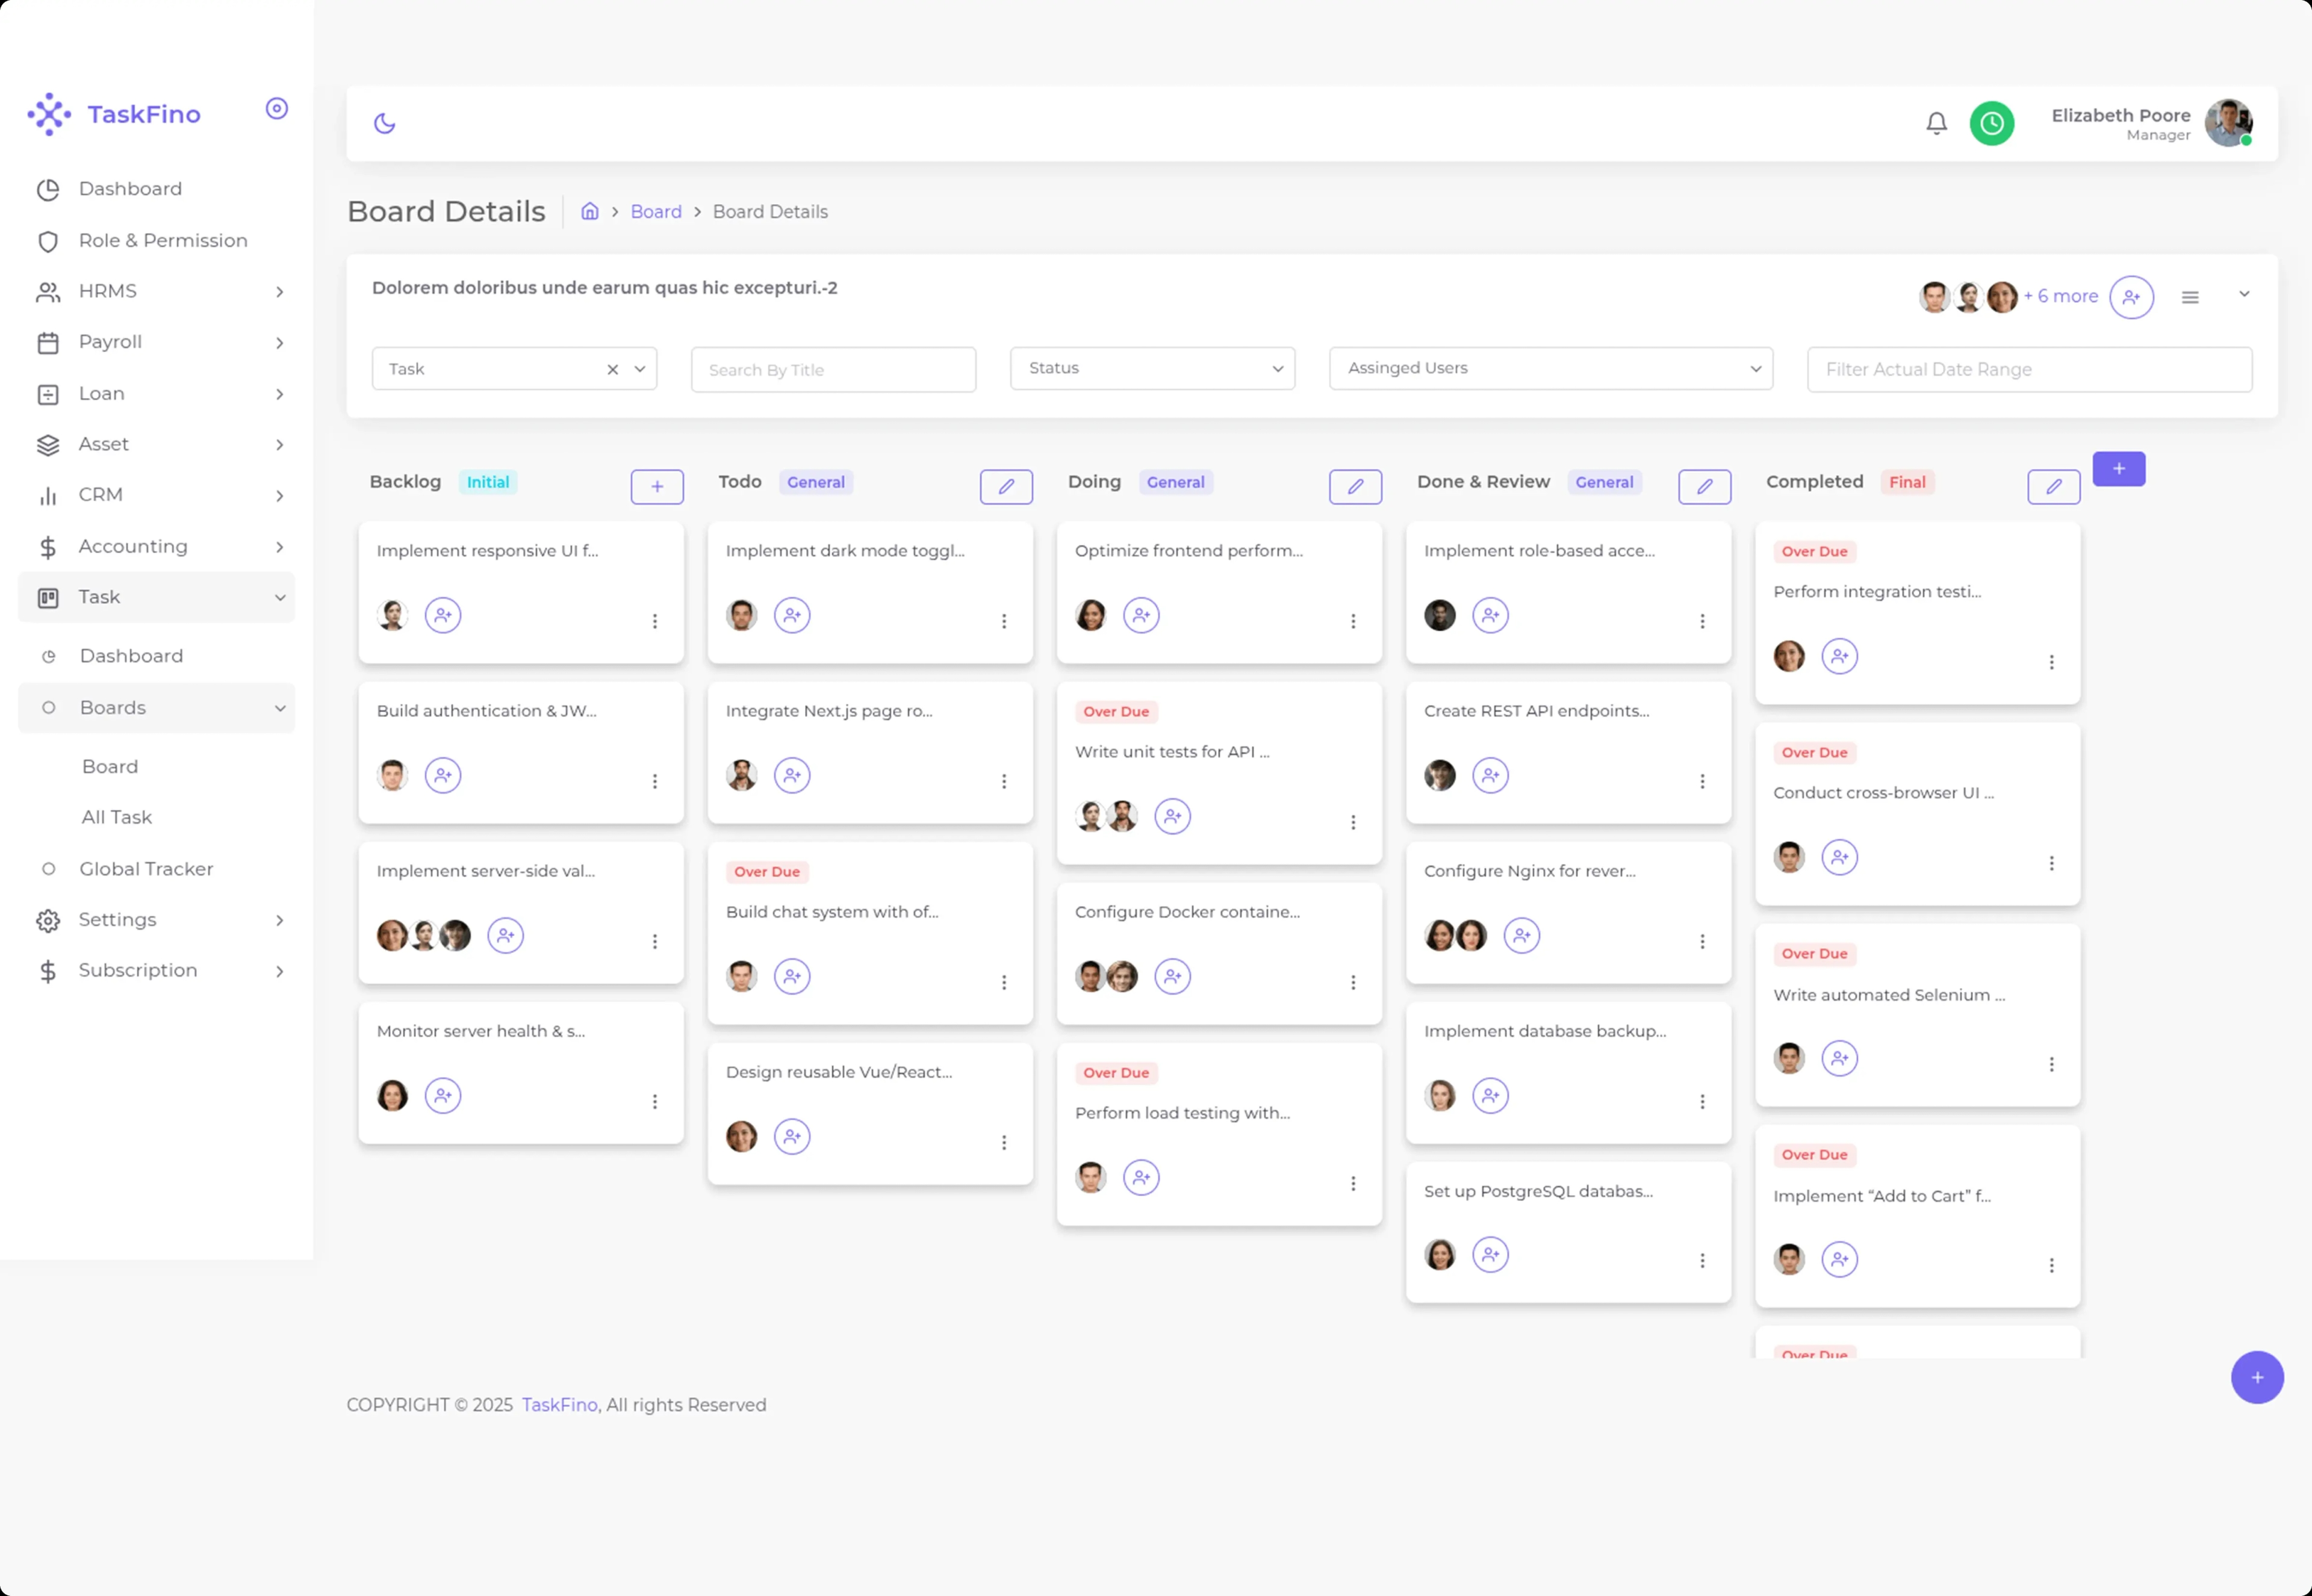This screenshot has height=1596, width=2312.
Task: Open the notifications bell
Action: click(1936, 123)
